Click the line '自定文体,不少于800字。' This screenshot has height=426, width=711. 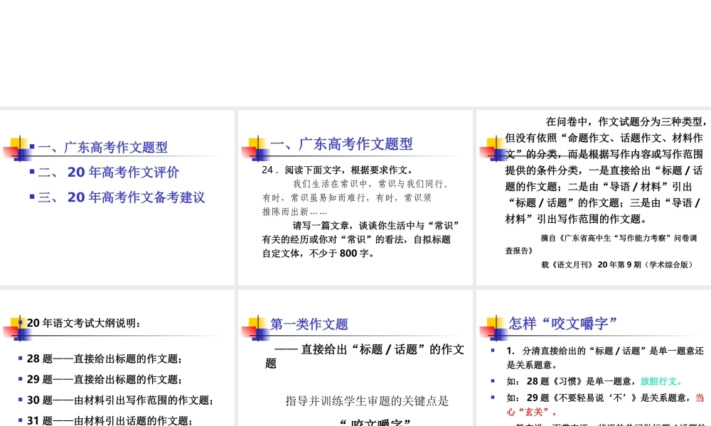point(319,253)
